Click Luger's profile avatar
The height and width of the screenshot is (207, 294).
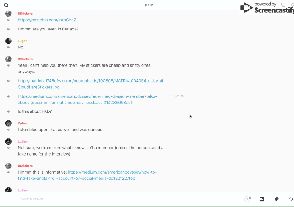pyautogui.click(x=8, y=41)
